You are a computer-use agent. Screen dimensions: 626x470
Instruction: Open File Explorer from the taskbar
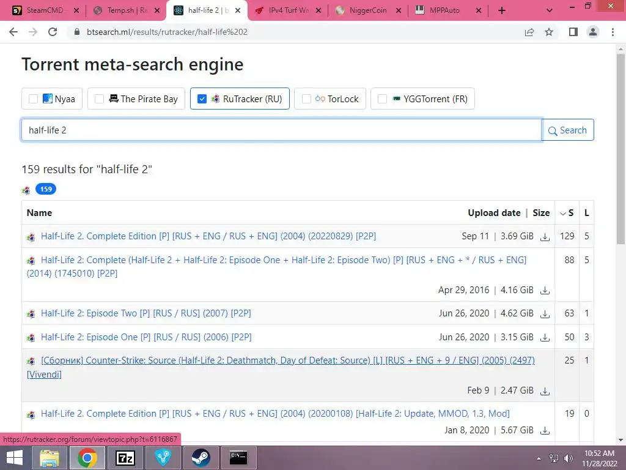49,458
